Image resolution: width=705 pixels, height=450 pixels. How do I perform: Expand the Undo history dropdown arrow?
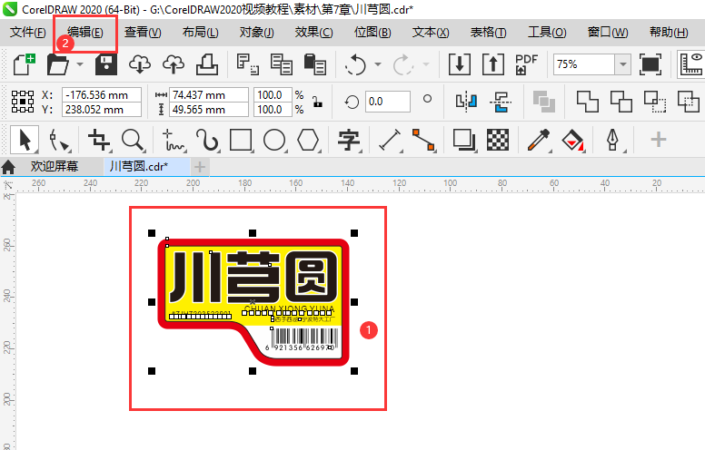click(x=378, y=64)
